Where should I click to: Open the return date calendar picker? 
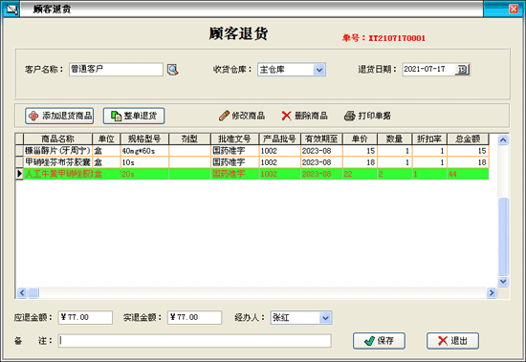(462, 70)
